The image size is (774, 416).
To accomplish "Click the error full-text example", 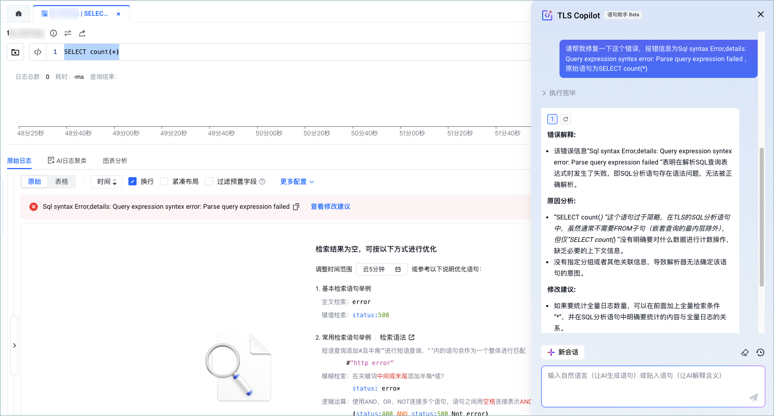I will click(362, 302).
